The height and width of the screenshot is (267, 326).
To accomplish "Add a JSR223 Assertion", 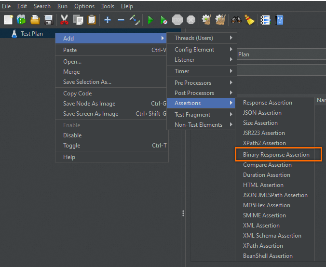I will point(275,133).
